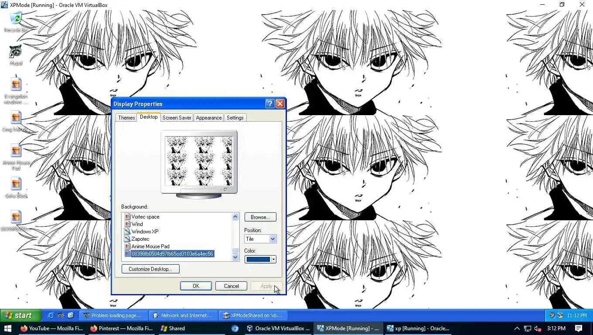Click the XP tray security shield icon
Screen dimensions: 593x335
(x=552, y=315)
